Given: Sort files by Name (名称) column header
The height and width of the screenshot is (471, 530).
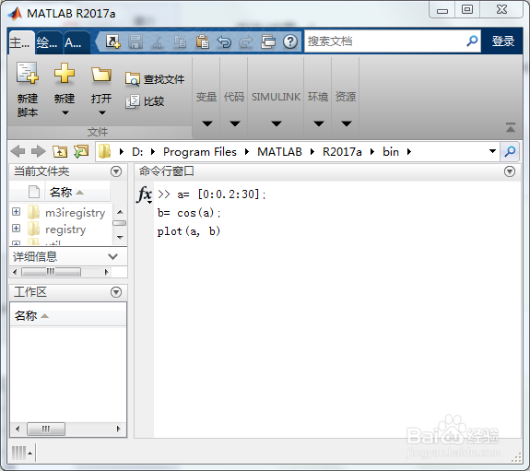Looking at the screenshot, I should 77,192.
